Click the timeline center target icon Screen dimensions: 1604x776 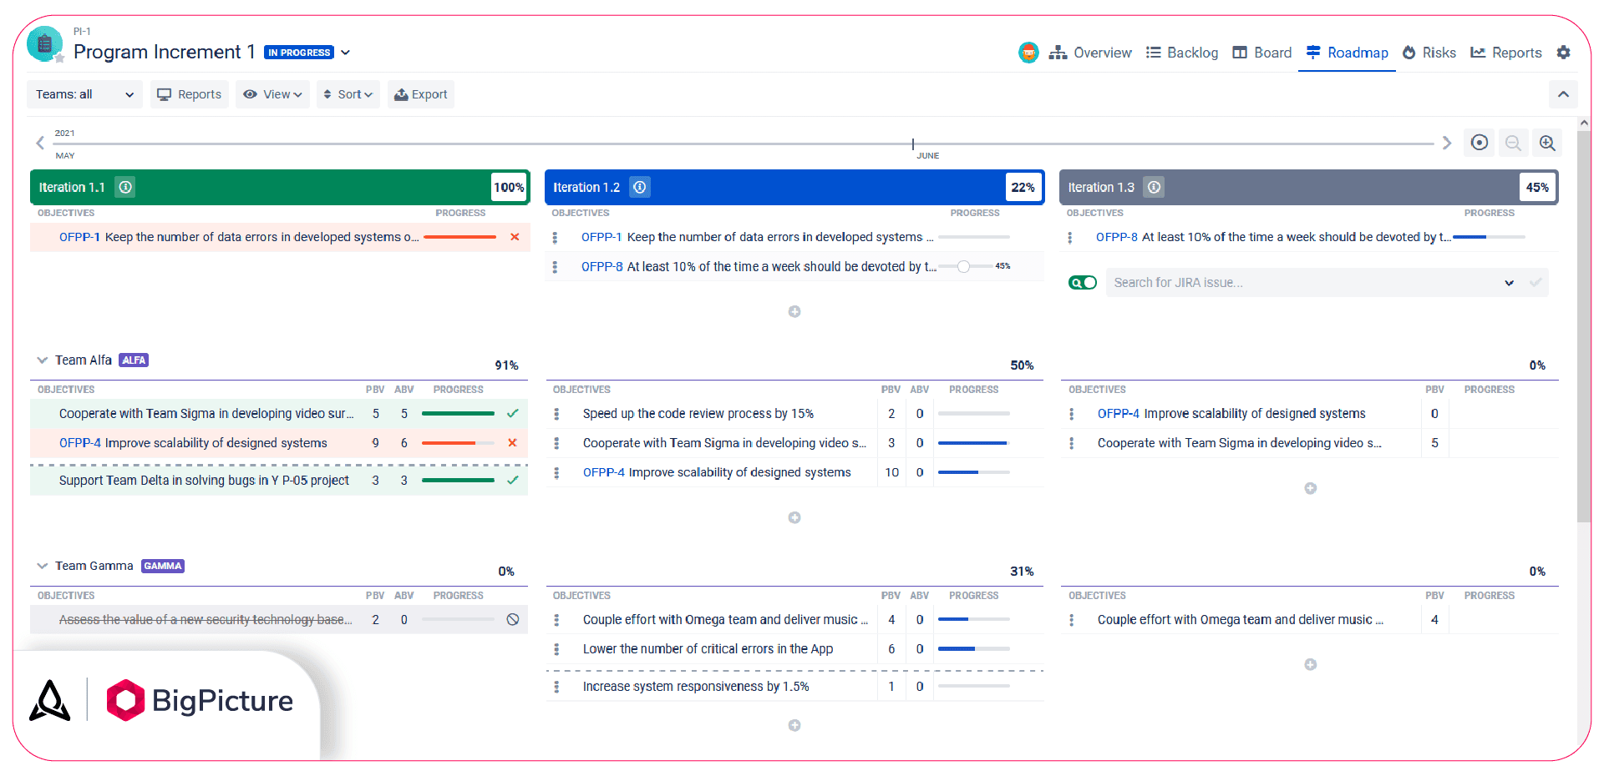point(1479,143)
